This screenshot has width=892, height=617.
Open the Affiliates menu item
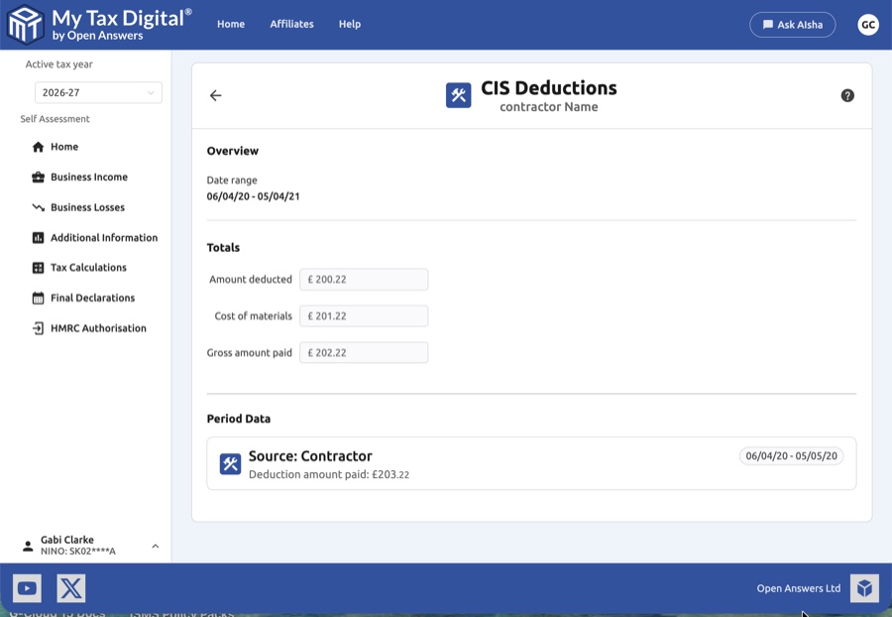(291, 24)
